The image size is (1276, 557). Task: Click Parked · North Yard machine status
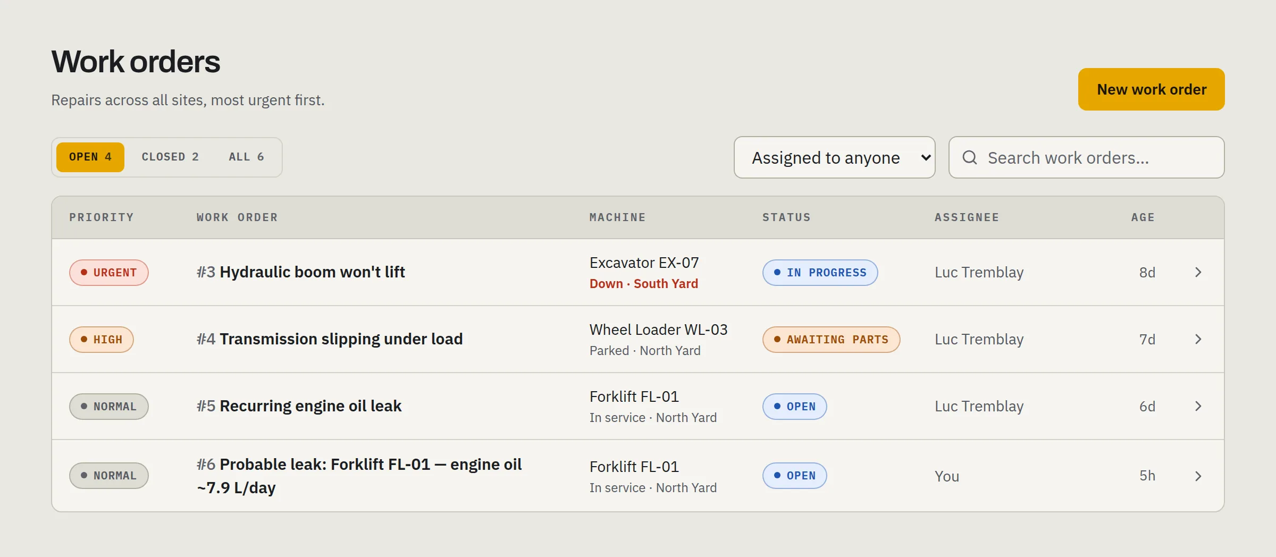pos(645,351)
